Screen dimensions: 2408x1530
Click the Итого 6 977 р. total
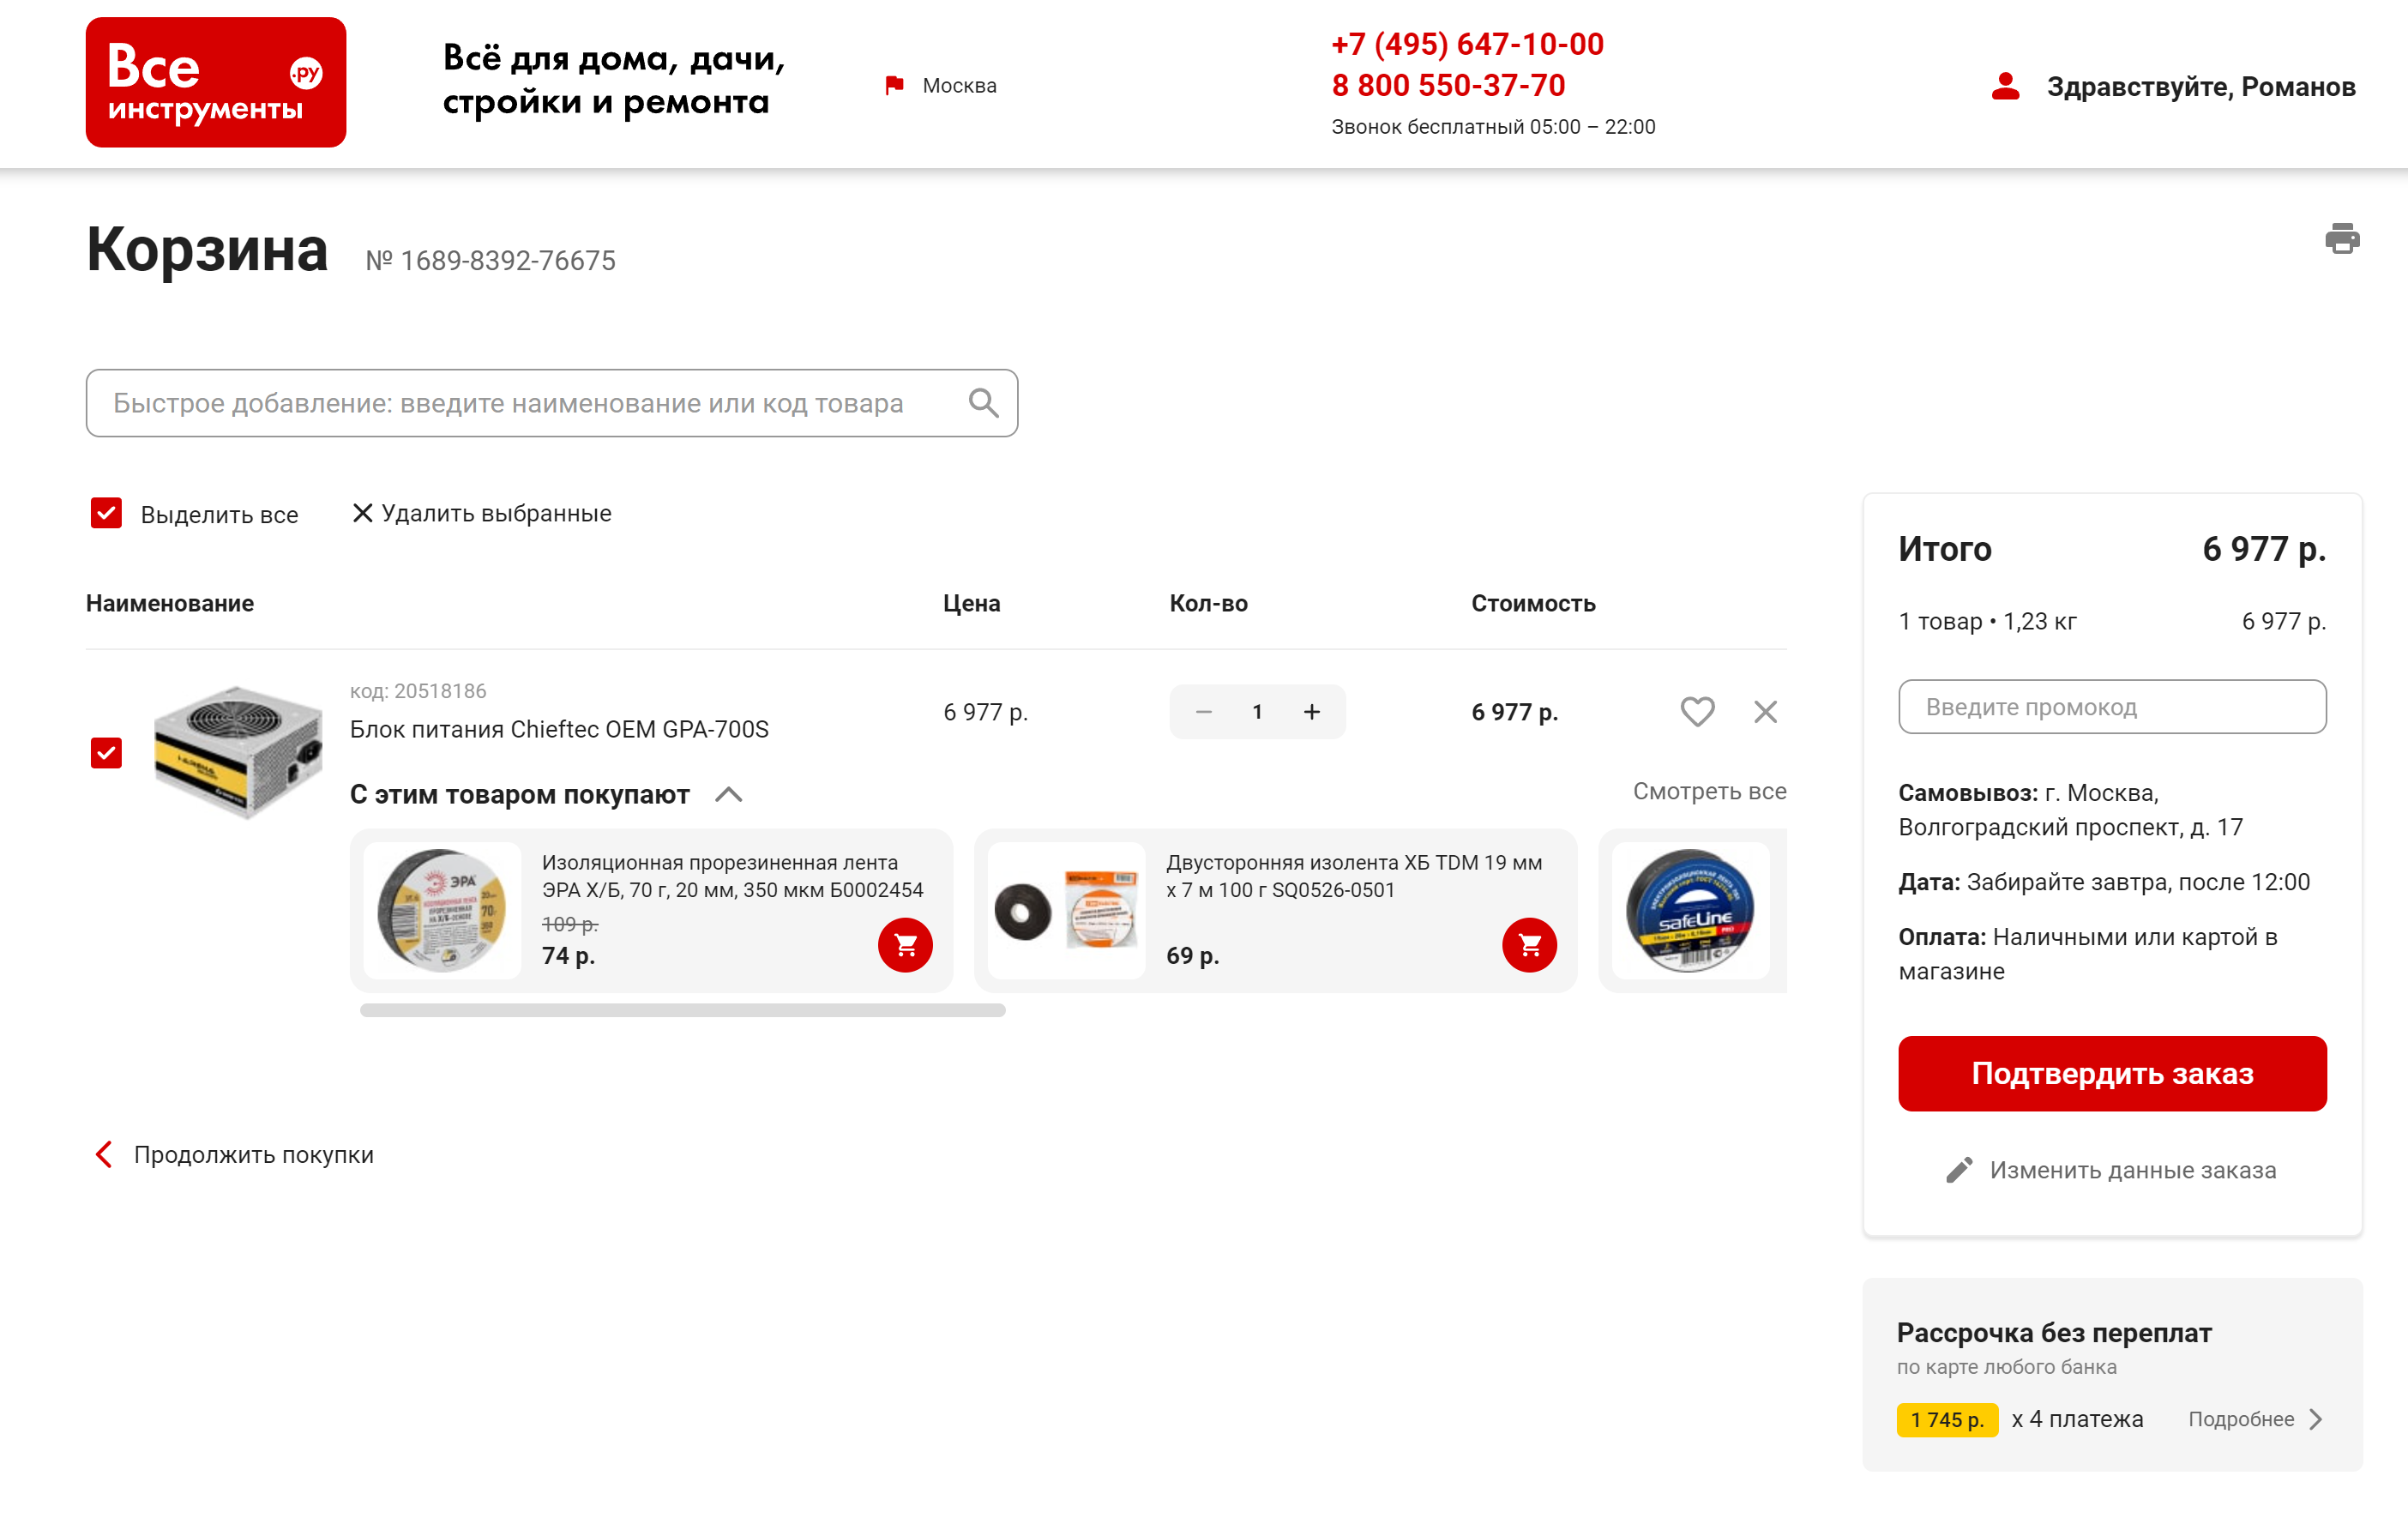(x=2112, y=549)
